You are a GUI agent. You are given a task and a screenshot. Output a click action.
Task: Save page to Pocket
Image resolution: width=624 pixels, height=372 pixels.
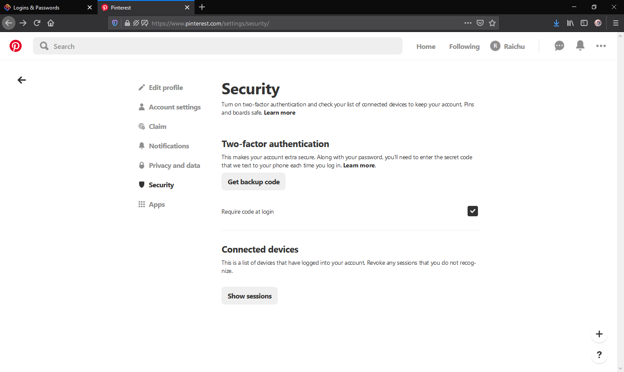[x=480, y=23]
